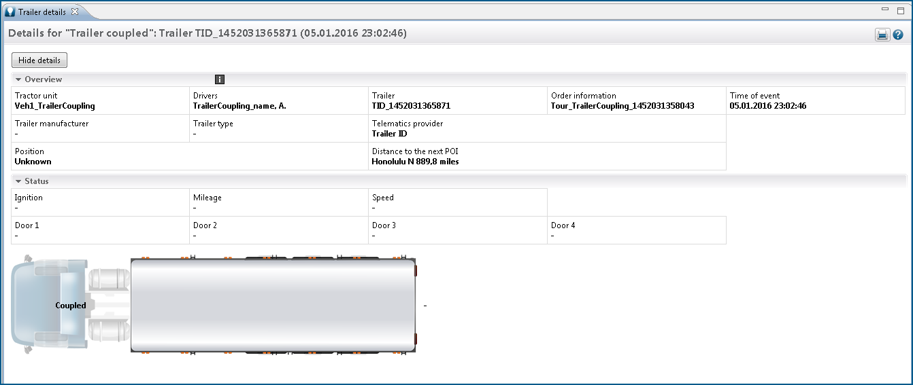913x385 pixels.
Task: Click the lightbulb icon on the Trailer details tab
Action: point(10,12)
